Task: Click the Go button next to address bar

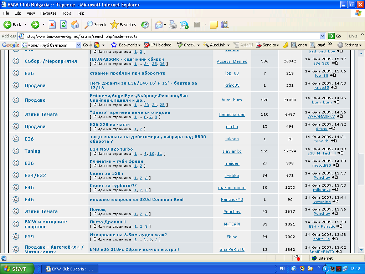Action: point(335,36)
